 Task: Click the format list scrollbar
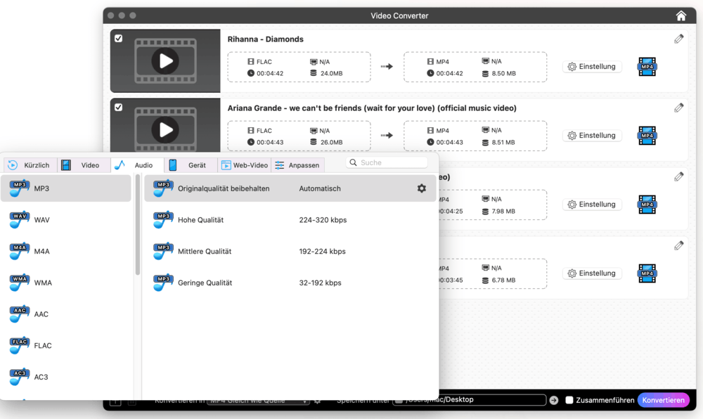tap(138, 225)
